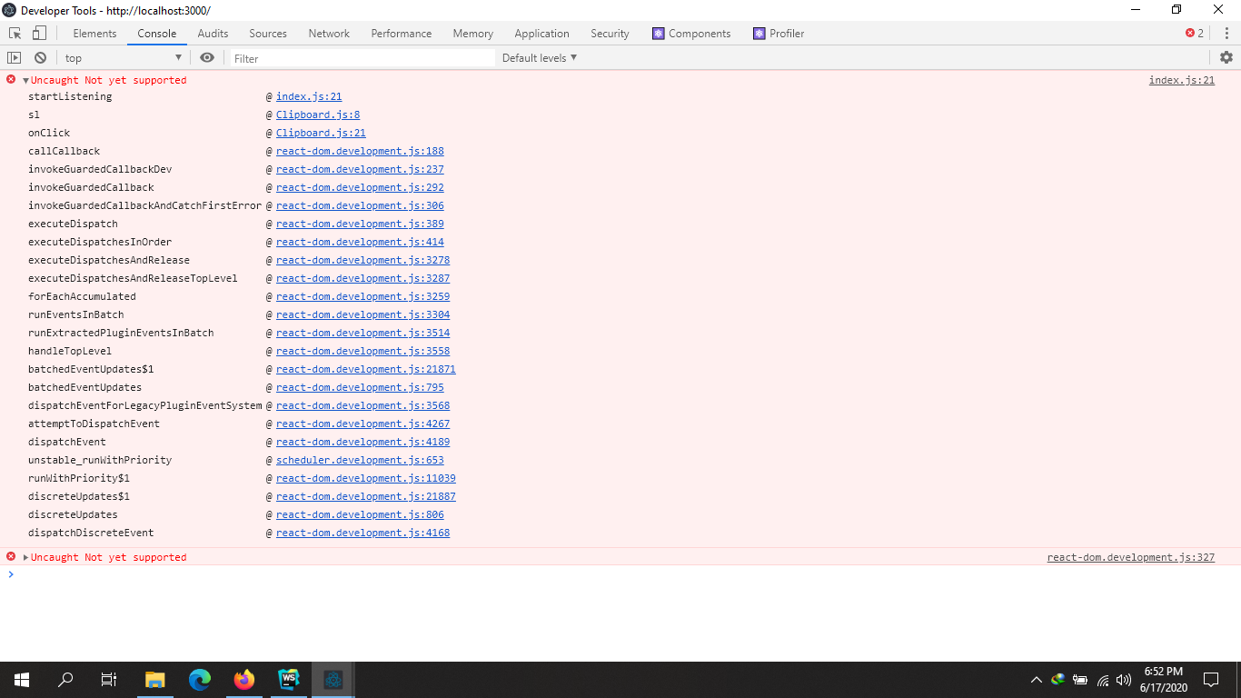1241x698 pixels.
Task: Clear the console output
Action: (x=40, y=58)
